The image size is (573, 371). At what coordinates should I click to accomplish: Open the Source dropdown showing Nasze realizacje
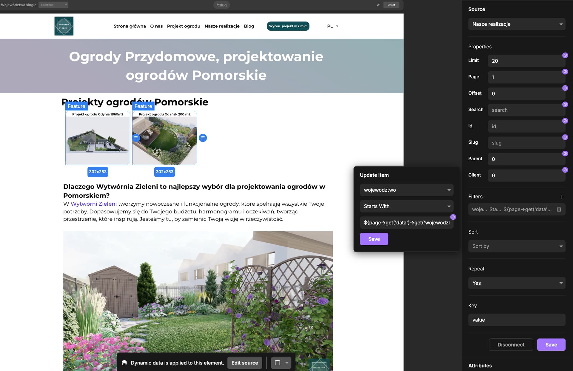tap(517, 24)
